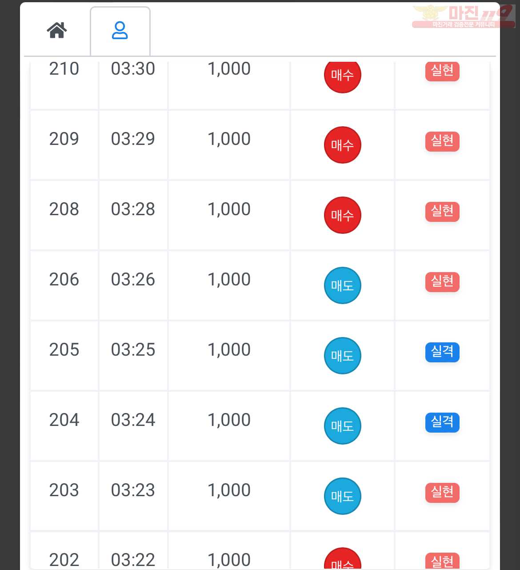Screen dimensions: 520x570
Task: Click the red 매수 circle for round 210
Action: [x=342, y=76]
